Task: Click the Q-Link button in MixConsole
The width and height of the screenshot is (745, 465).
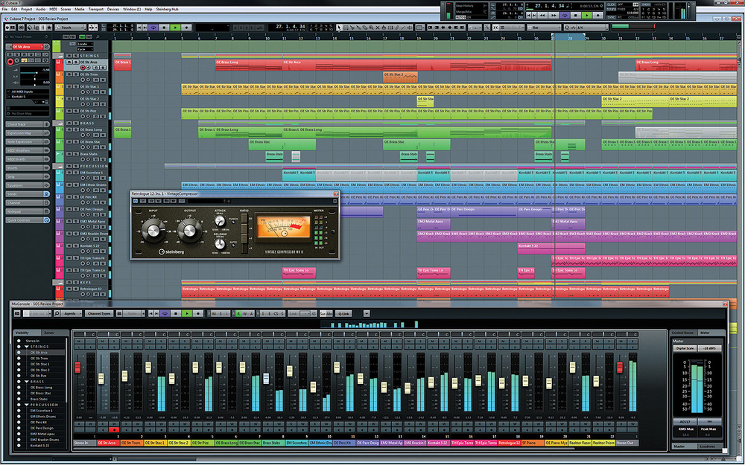Action: point(344,313)
